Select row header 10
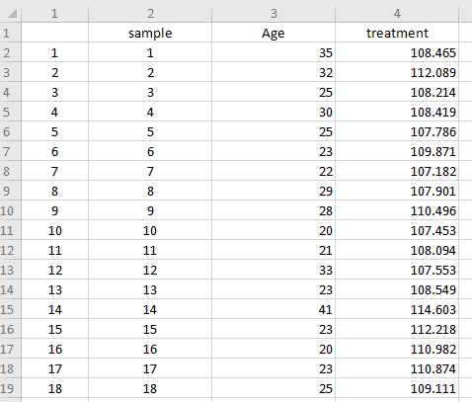 [10, 210]
